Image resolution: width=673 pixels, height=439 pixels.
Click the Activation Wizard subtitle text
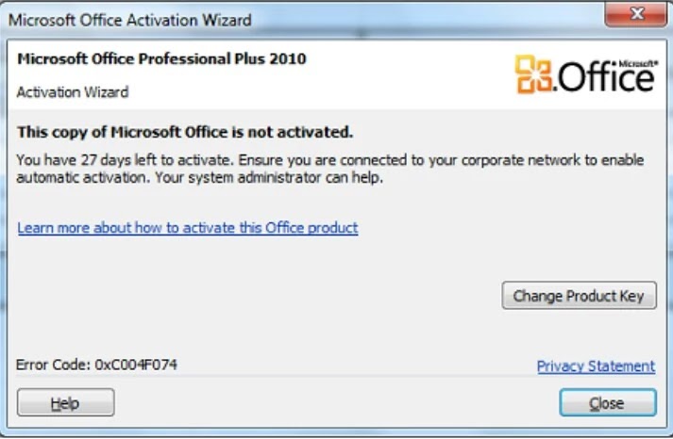72,92
